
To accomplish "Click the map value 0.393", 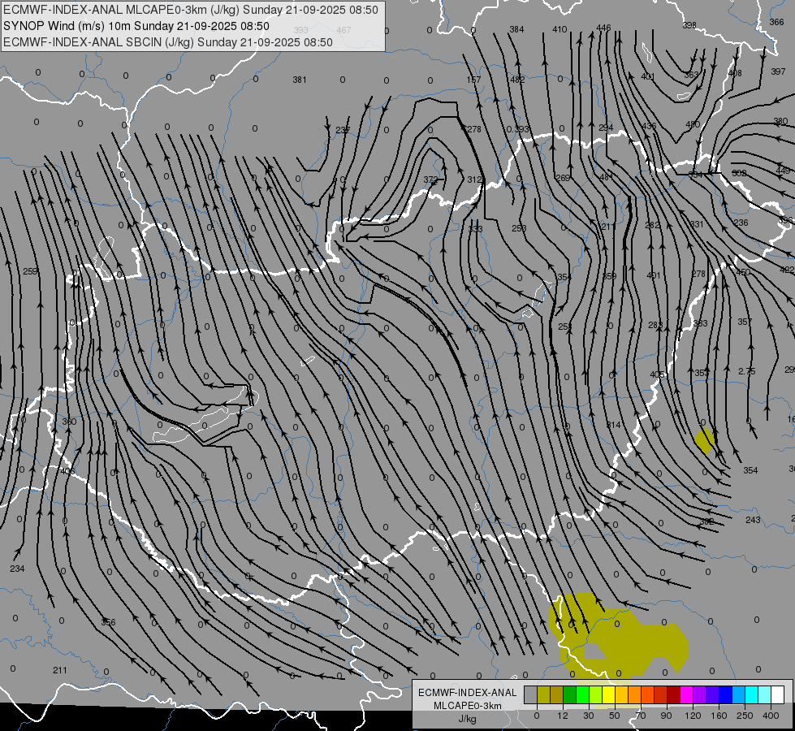I will coord(517,129).
